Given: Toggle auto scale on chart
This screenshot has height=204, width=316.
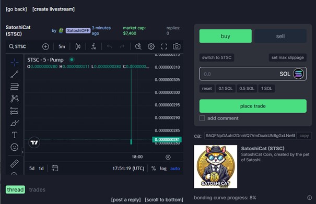Looking at the screenshot, I should coord(175,169).
